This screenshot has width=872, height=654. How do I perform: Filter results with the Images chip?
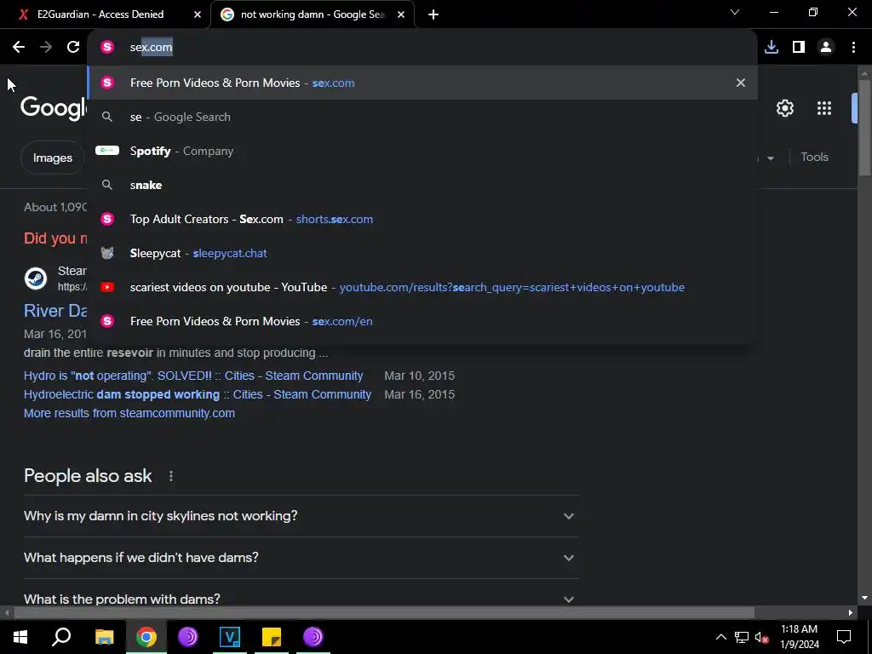(52, 158)
